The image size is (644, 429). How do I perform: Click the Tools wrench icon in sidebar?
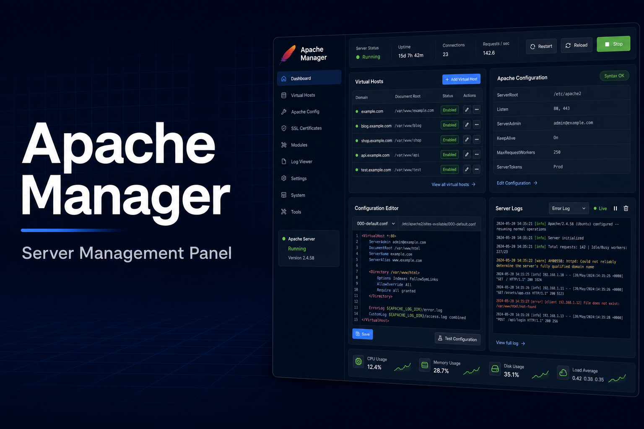coord(284,212)
